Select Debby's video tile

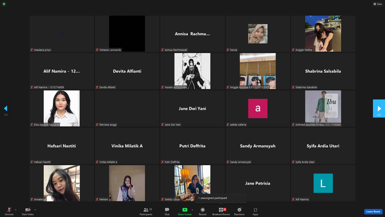coord(192,183)
